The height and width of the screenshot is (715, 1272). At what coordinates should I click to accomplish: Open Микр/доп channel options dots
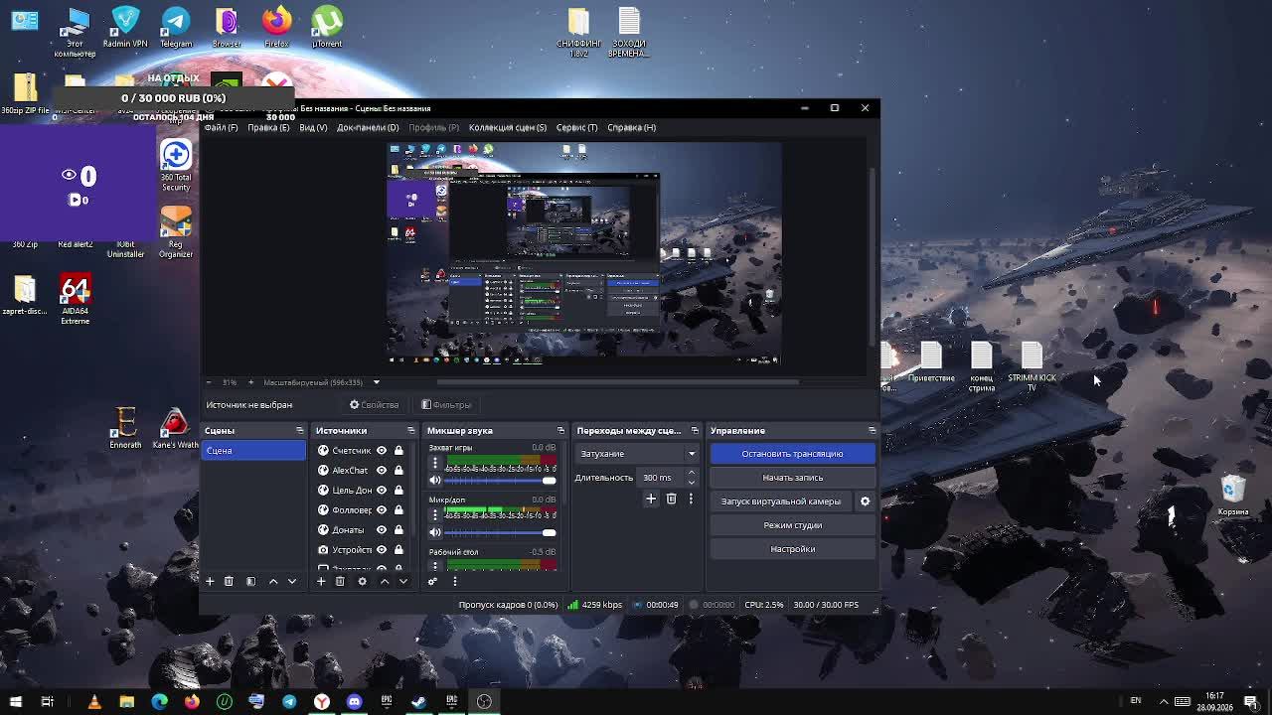(434, 515)
